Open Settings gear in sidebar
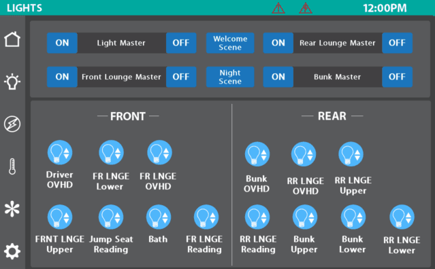The height and width of the screenshot is (269, 435). (x=12, y=251)
